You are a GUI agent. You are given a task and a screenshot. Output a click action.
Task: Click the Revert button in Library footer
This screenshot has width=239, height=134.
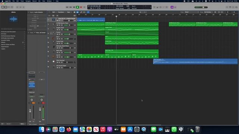[9, 124]
